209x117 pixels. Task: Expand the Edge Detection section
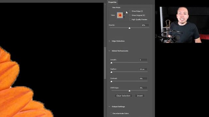coord(109,41)
